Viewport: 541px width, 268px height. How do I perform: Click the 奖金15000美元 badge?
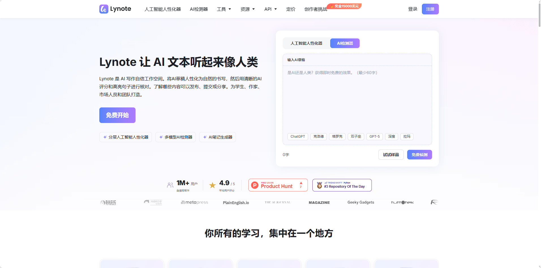[344, 6]
